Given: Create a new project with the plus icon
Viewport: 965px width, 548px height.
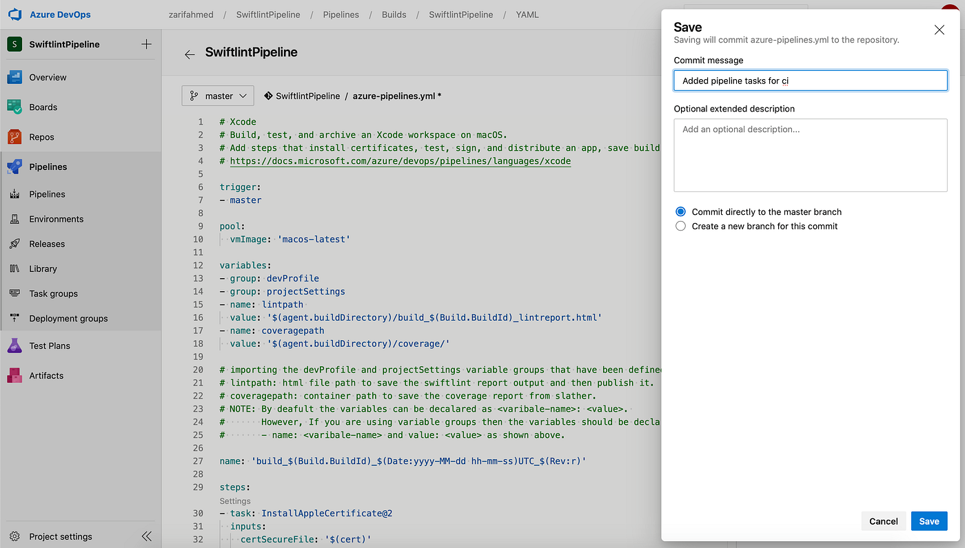Looking at the screenshot, I should [x=145, y=43].
